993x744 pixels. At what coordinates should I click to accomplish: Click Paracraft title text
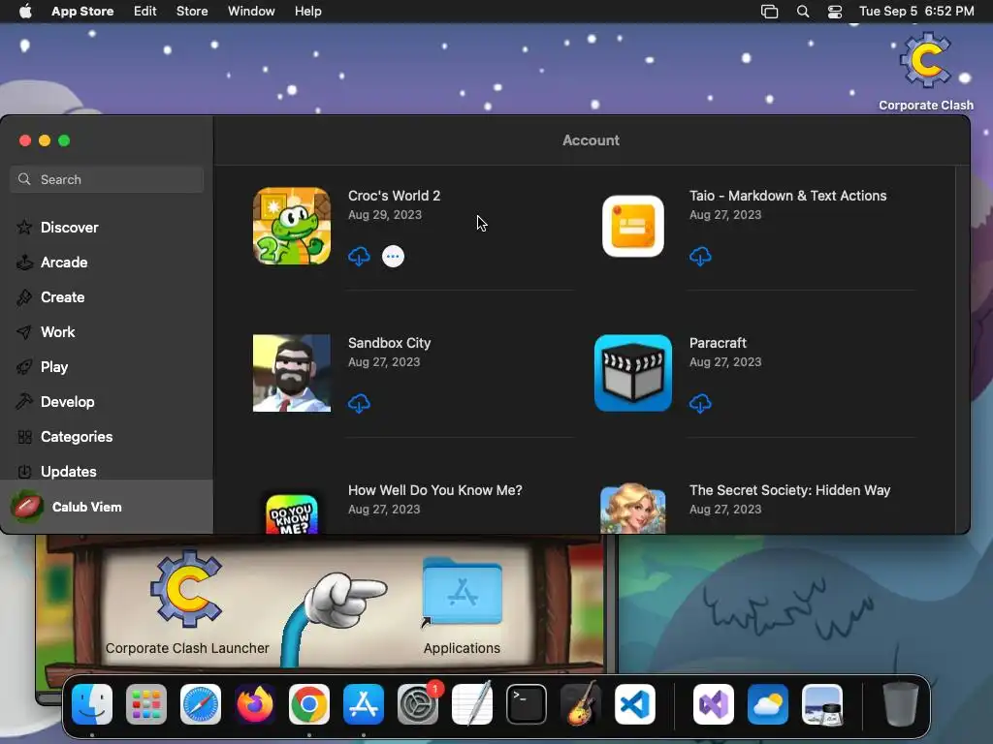(718, 343)
